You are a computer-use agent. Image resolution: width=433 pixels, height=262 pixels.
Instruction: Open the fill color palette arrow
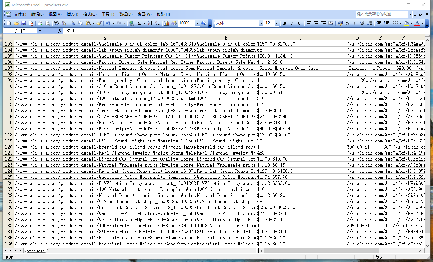pos(411,23)
